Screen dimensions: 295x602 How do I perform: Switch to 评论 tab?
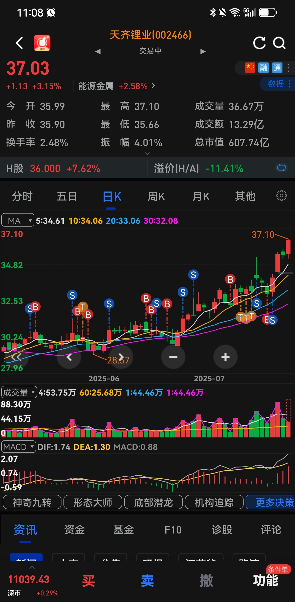tap(271, 530)
